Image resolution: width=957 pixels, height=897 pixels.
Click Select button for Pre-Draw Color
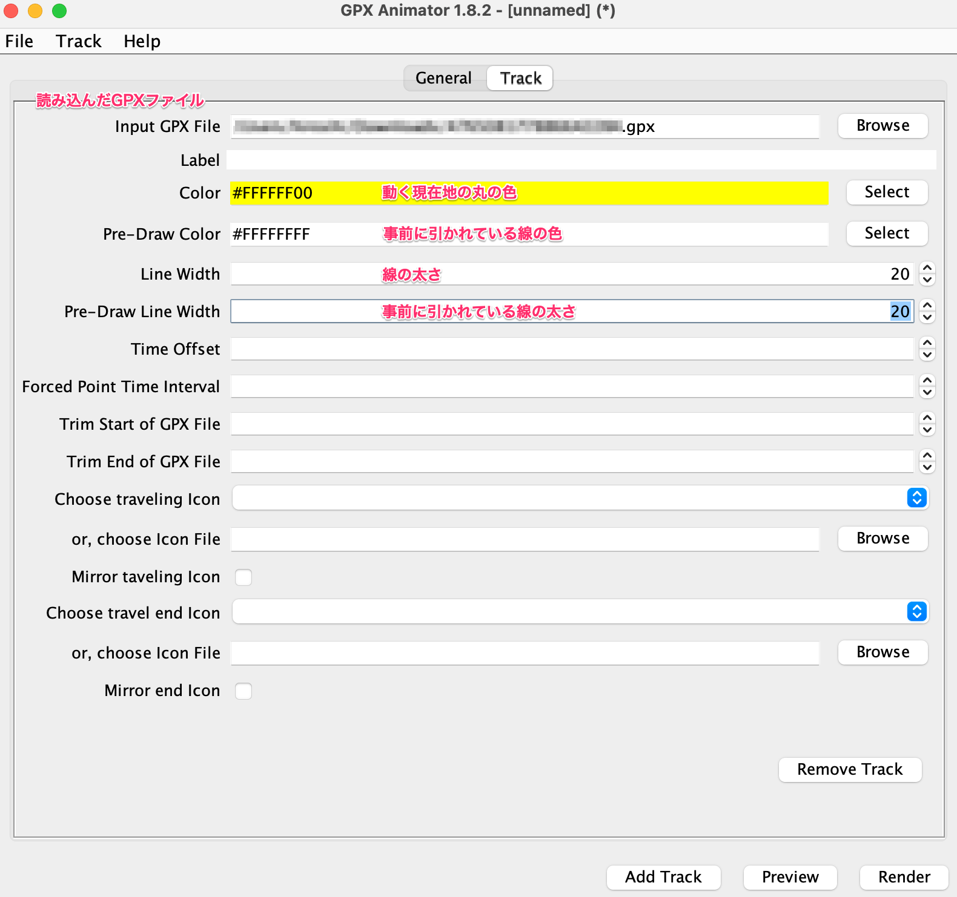point(887,234)
